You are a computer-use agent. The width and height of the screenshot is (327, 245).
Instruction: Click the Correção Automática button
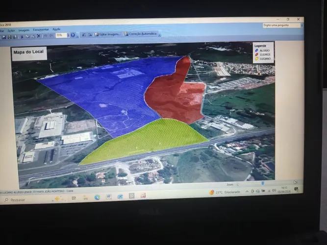point(141,34)
